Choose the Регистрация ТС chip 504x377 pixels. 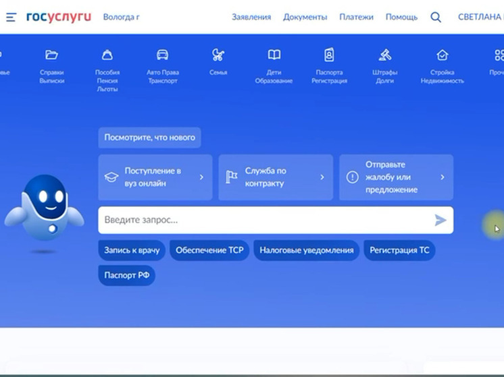(399, 250)
